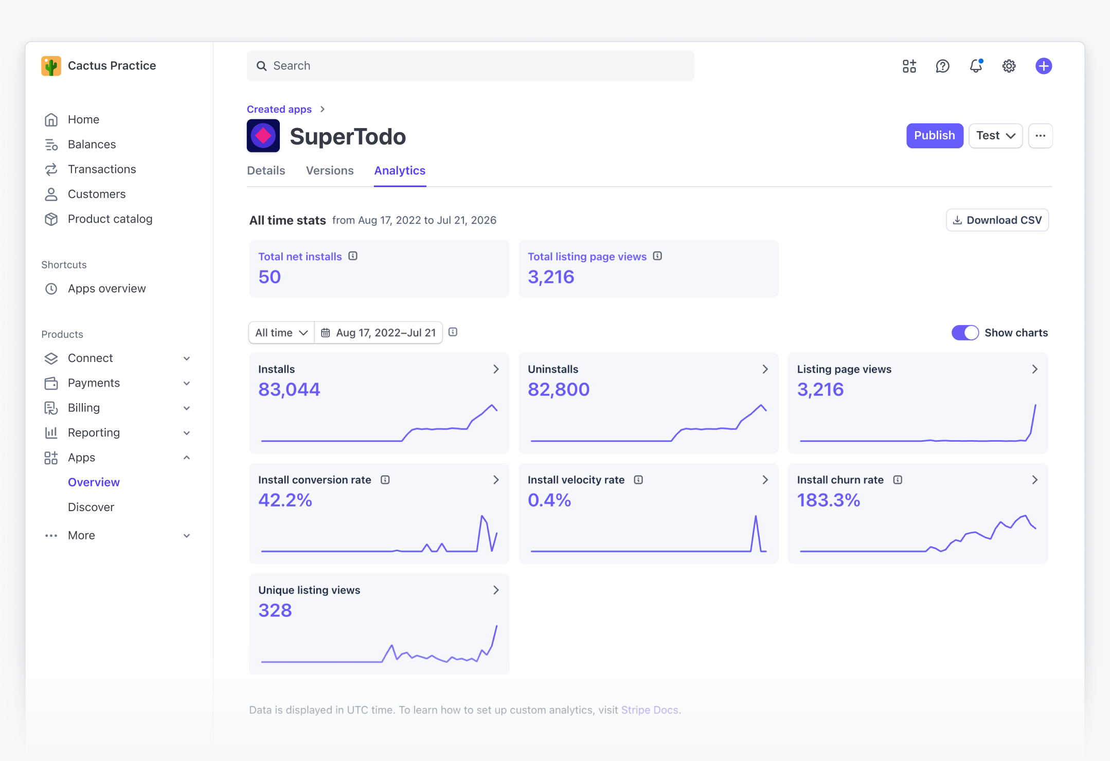Click info icon beside the date range
This screenshot has width=1110, height=761.
pyautogui.click(x=453, y=332)
